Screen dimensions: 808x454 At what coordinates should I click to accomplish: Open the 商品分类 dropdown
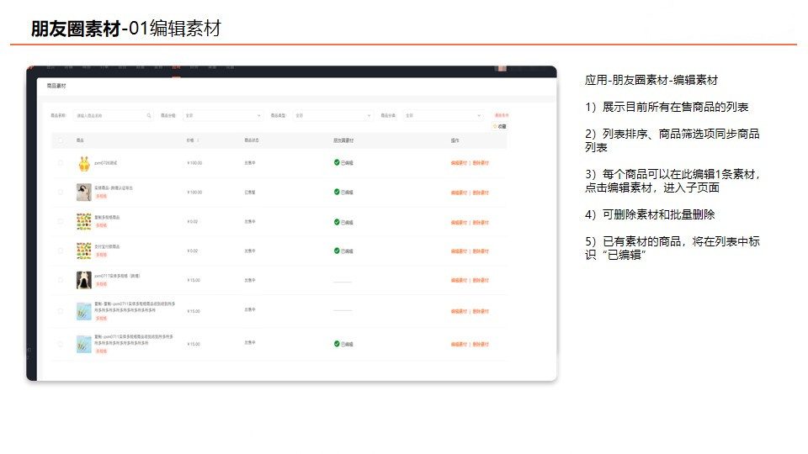[x=443, y=116]
